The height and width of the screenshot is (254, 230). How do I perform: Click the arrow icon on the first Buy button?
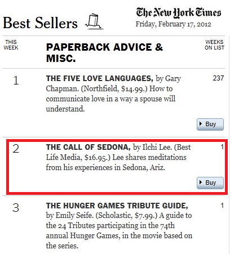coord(201,124)
